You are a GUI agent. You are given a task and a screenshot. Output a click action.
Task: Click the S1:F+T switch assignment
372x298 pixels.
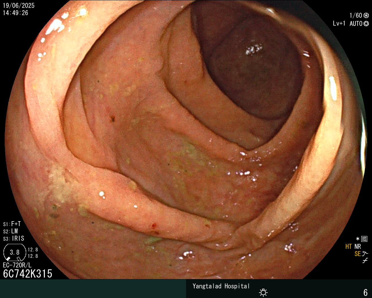12,224
